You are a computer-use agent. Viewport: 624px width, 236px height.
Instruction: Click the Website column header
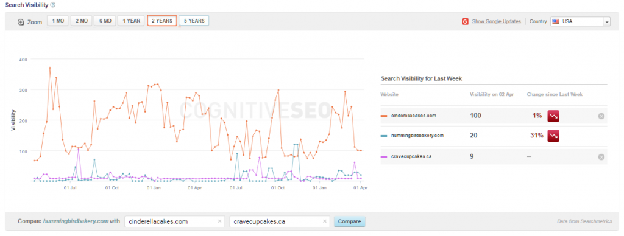pyautogui.click(x=389, y=94)
